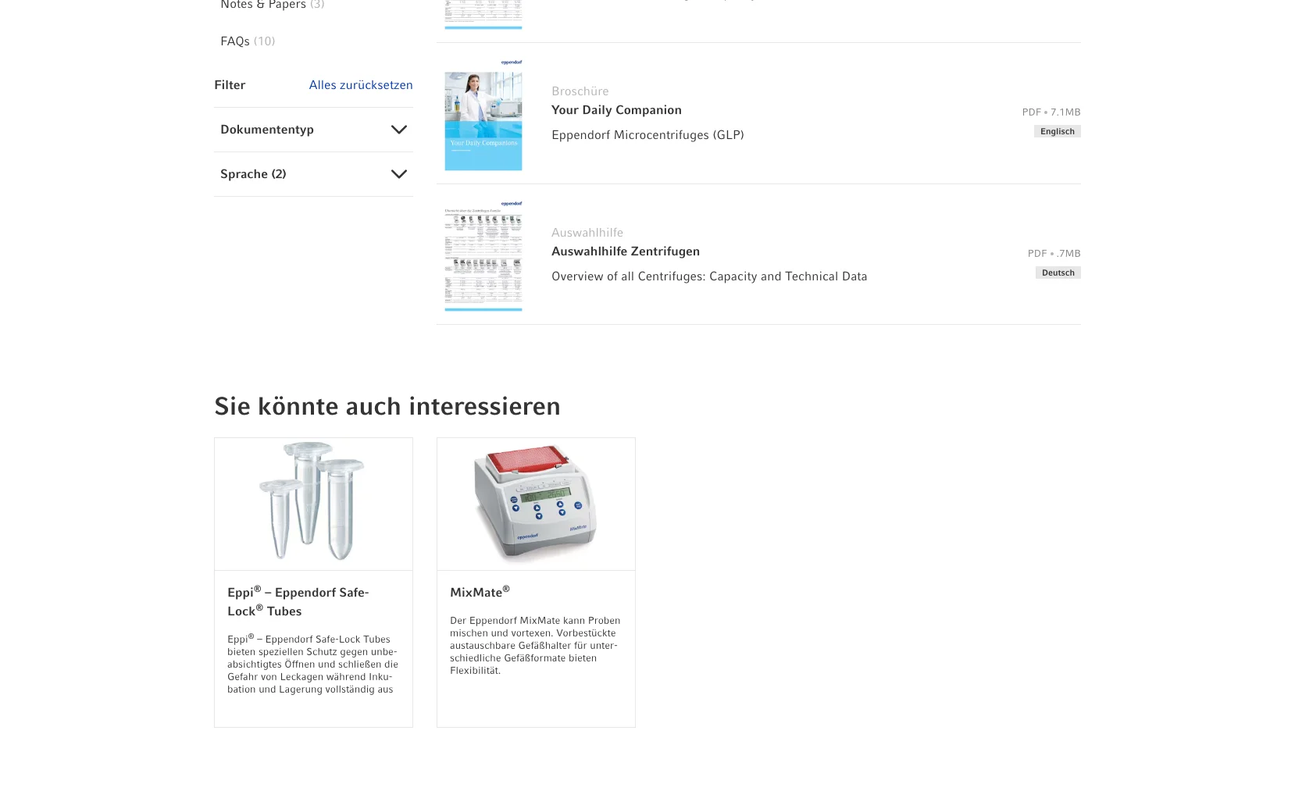Expand the Sprache (2) filter chevron
This screenshot has width=1295, height=809.
pos(398,174)
